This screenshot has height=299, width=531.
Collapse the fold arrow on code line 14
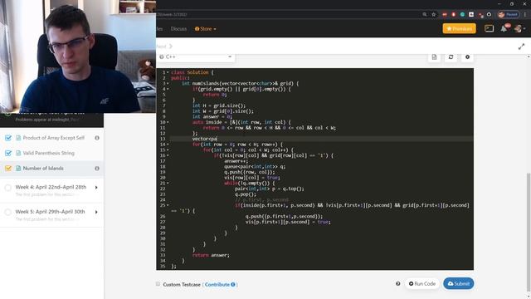pos(168,145)
